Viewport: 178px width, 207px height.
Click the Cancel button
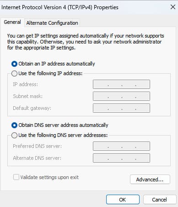tap(159, 200)
